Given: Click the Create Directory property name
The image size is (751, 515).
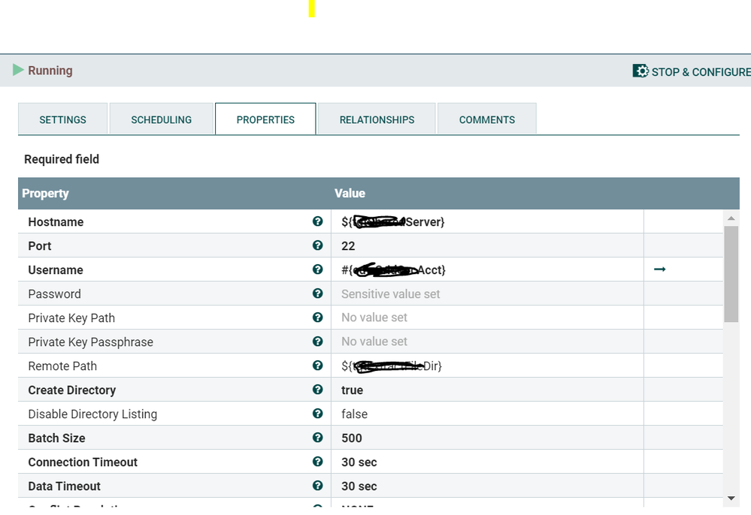Looking at the screenshot, I should 72,390.
